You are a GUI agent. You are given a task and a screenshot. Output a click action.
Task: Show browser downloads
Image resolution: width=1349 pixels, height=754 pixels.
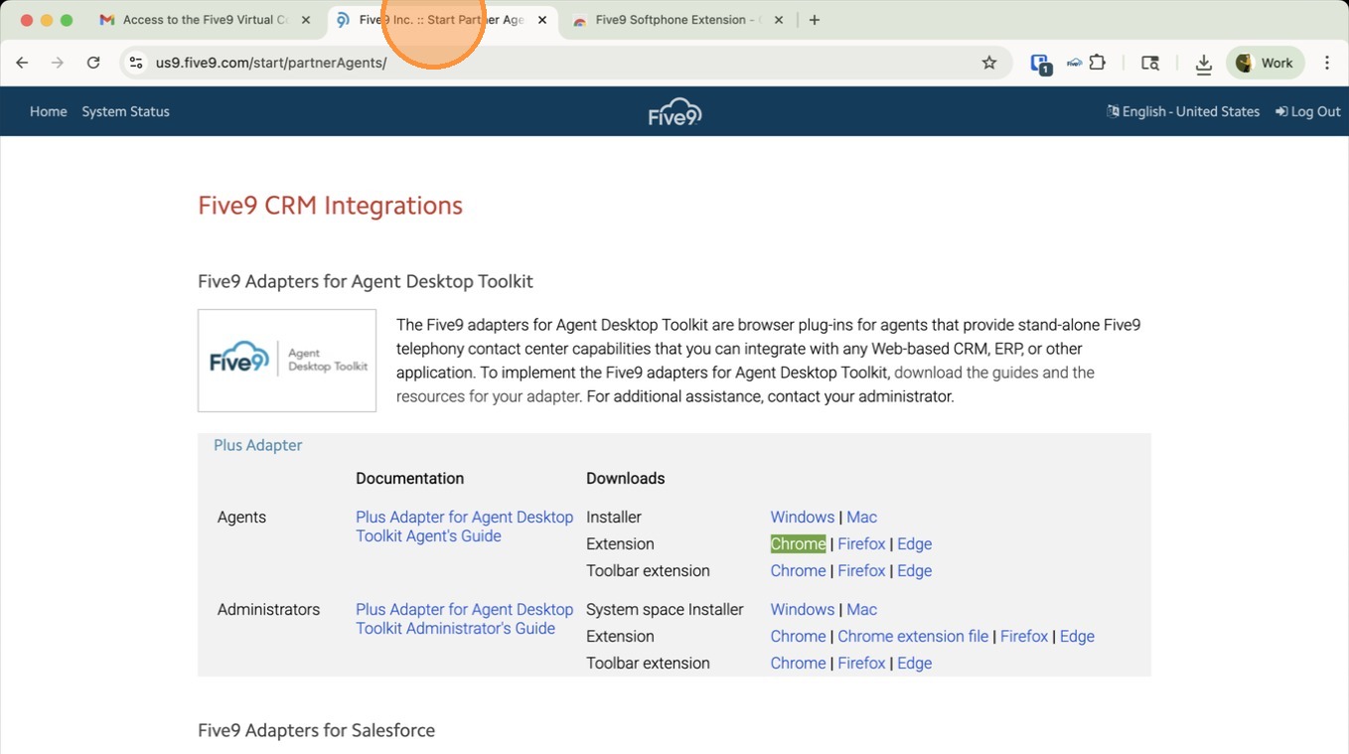point(1203,64)
